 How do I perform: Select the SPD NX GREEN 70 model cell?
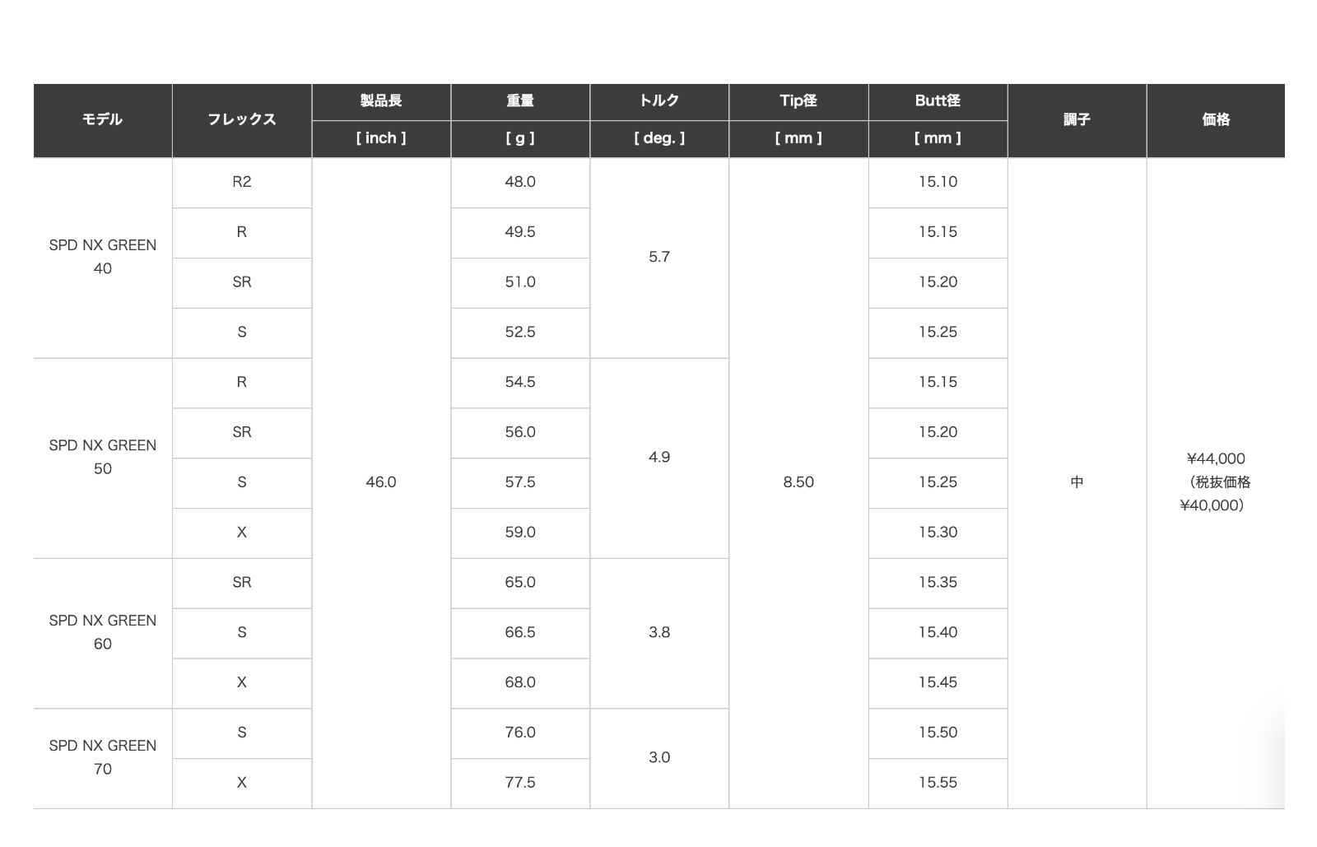[x=102, y=757]
